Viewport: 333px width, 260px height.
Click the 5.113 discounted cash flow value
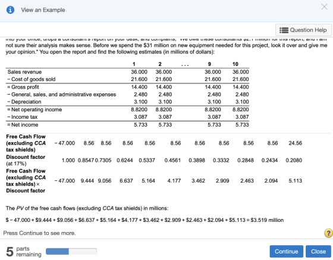[296, 180]
